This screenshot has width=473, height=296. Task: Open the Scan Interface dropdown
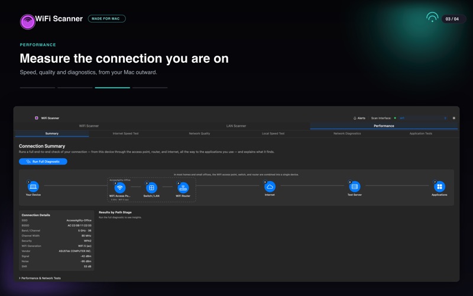click(x=423, y=118)
